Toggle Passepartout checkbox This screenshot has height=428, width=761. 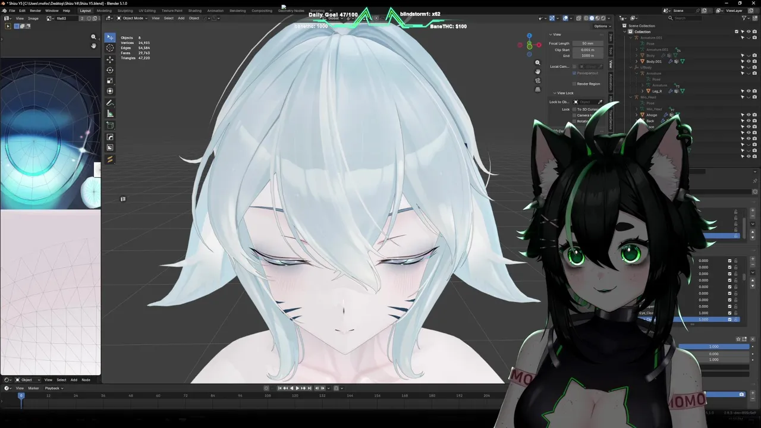[574, 73]
